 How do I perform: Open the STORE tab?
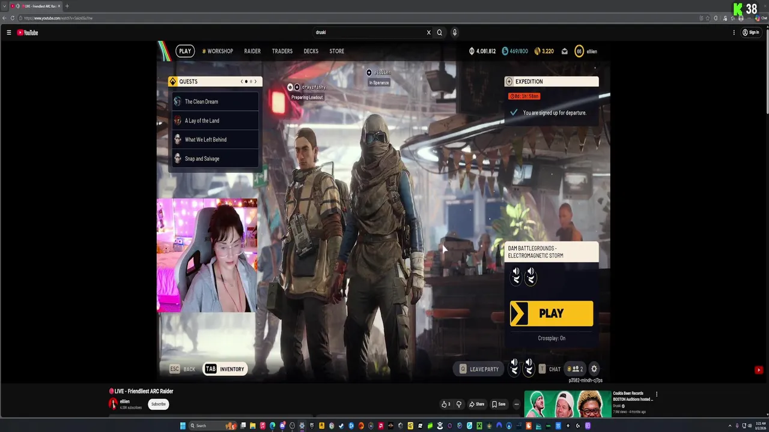pos(337,51)
